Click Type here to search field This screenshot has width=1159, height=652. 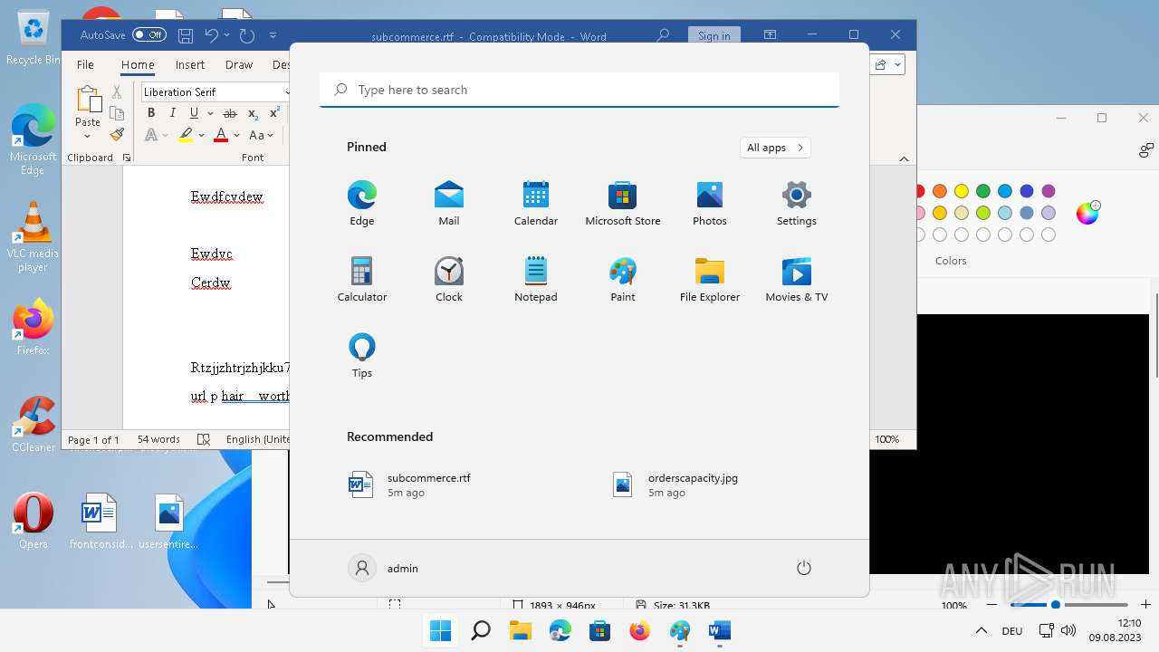pyautogui.click(x=579, y=90)
